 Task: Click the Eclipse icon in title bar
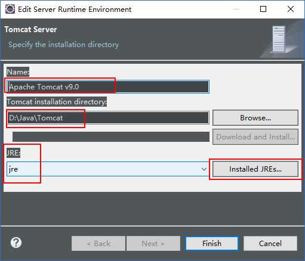point(10,9)
